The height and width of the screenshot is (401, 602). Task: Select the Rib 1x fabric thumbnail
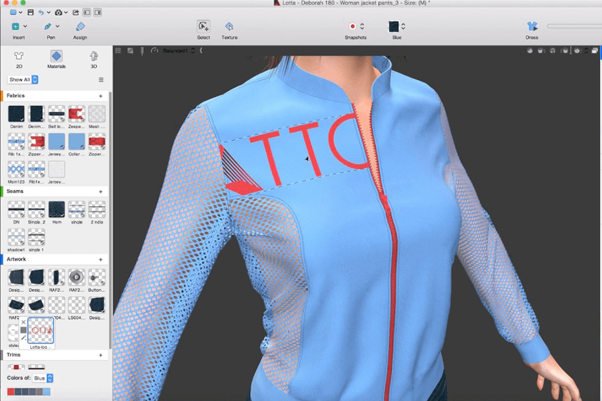(16, 142)
